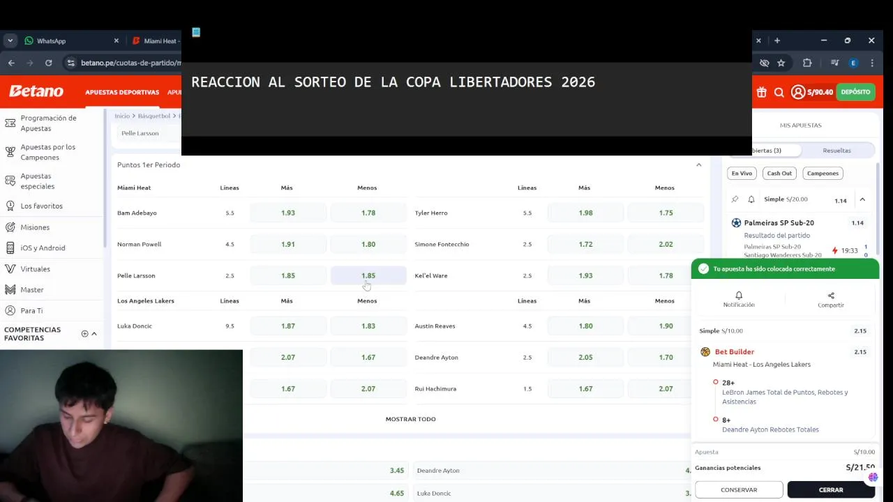Open the tab search dropdown arrow
The width and height of the screenshot is (893, 502).
10,40
